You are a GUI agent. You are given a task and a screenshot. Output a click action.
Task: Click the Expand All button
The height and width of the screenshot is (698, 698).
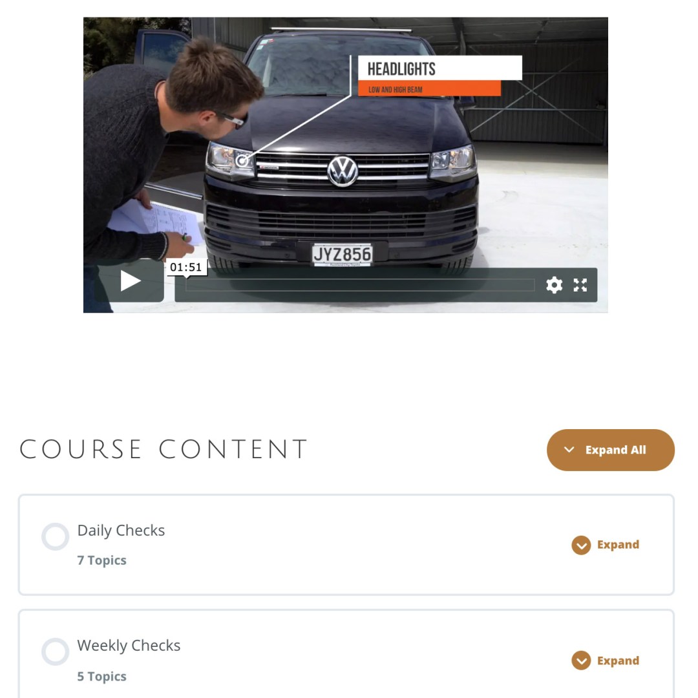tap(610, 450)
